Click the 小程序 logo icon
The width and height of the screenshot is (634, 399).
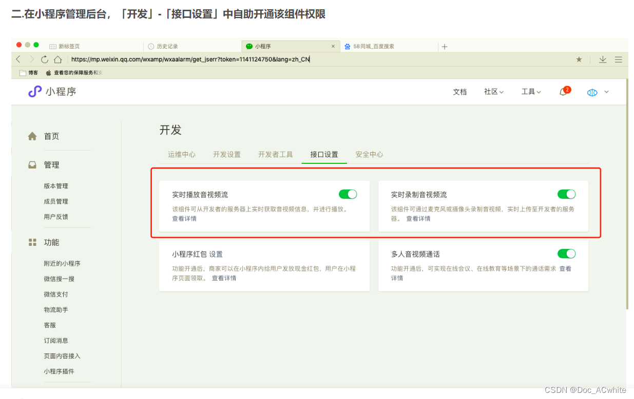click(x=34, y=92)
